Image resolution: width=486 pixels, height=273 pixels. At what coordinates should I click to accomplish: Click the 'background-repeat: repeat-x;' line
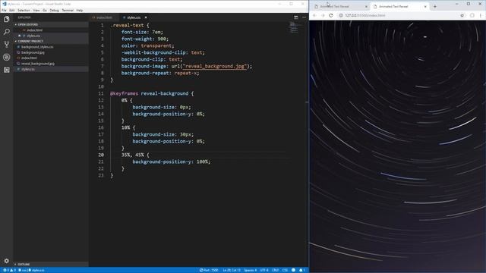click(160, 73)
